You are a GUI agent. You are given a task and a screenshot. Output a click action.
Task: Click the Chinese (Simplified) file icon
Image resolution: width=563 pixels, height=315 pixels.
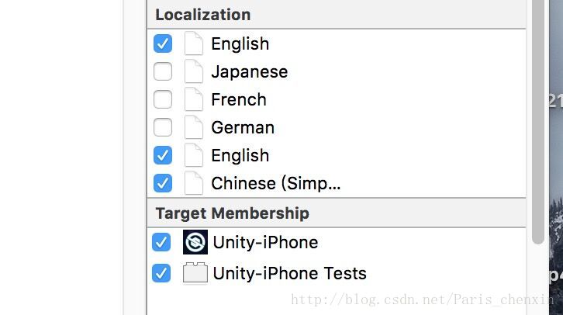point(194,184)
